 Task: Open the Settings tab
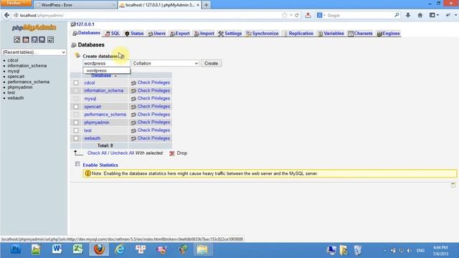tap(230, 34)
